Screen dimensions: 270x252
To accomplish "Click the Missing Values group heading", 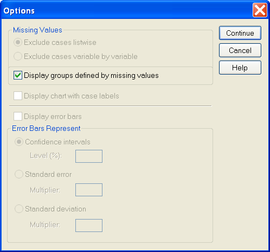I will point(37,30).
